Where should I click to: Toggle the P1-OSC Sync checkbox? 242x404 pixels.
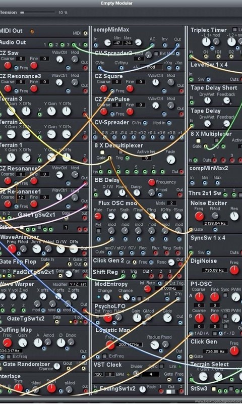click(x=225, y=295)
